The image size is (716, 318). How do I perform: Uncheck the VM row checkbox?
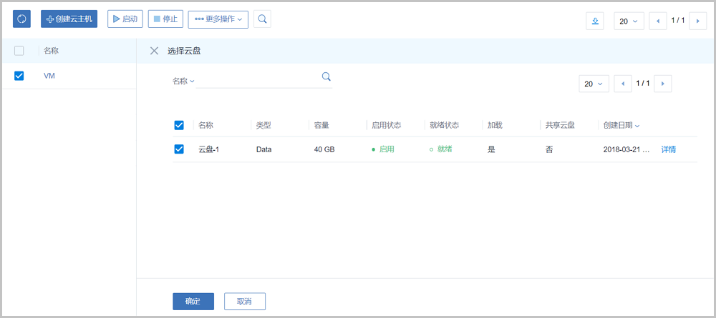pos(19,76)
